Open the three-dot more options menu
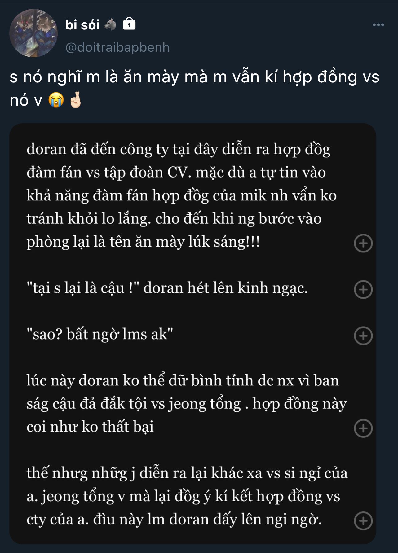Image resolution: width=398 pixels, height=553 pixels. (x=378, y=25)
